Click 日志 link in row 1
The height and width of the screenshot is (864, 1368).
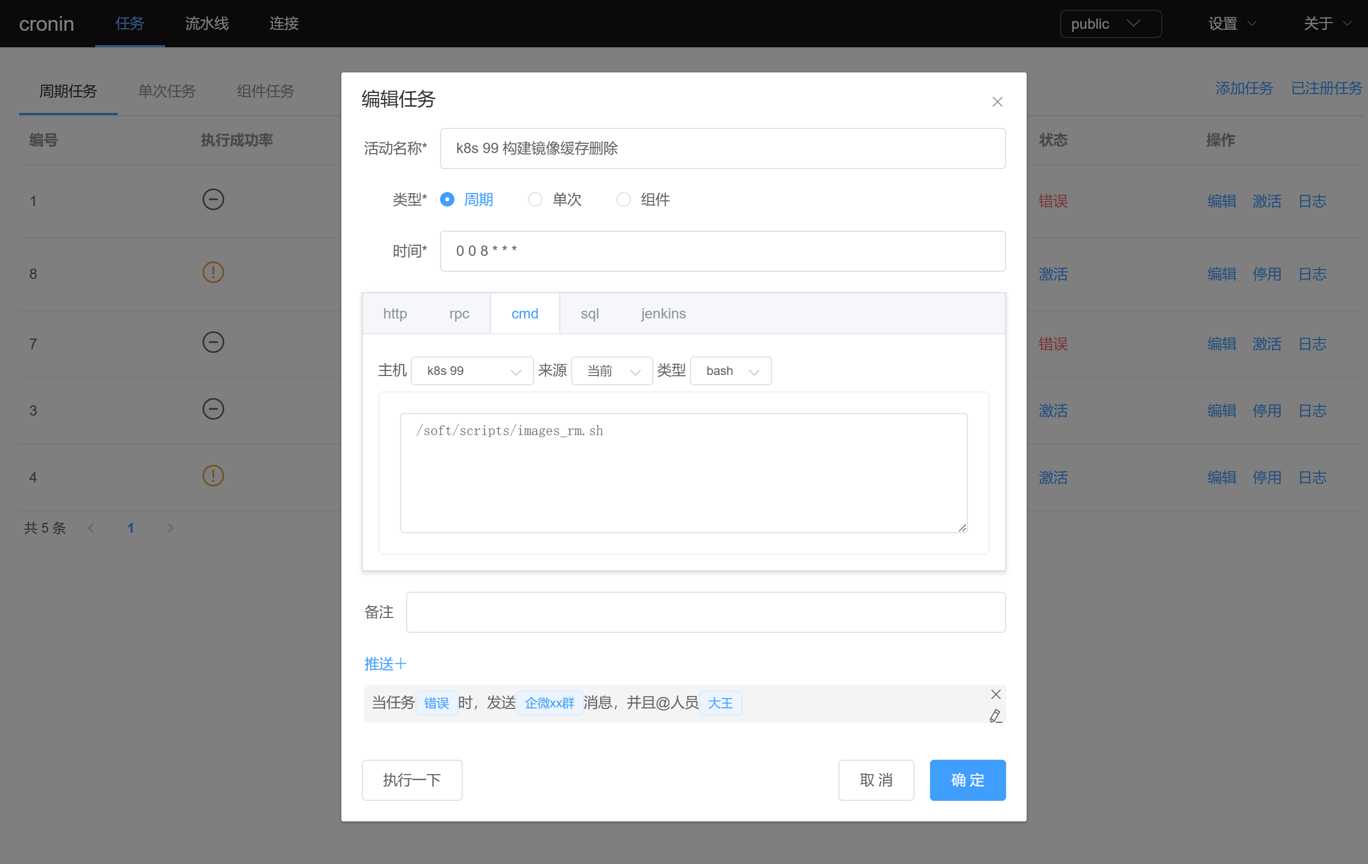[1312, 201]
